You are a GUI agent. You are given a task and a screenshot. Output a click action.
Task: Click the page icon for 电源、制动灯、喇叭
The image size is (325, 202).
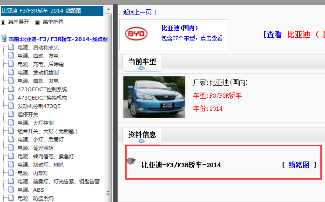tap(11, 164)
